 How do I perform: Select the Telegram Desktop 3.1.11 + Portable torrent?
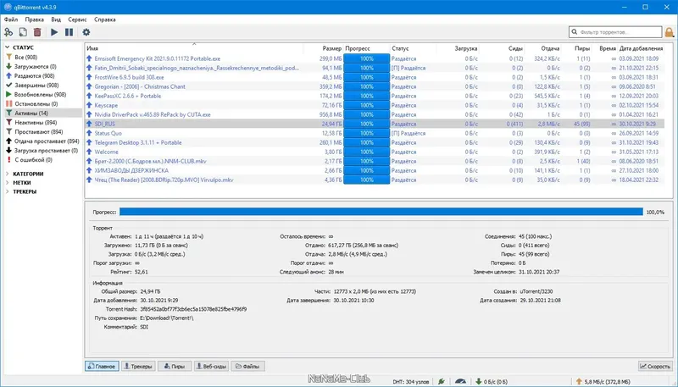pyautogui.click(x=138, y=142)
